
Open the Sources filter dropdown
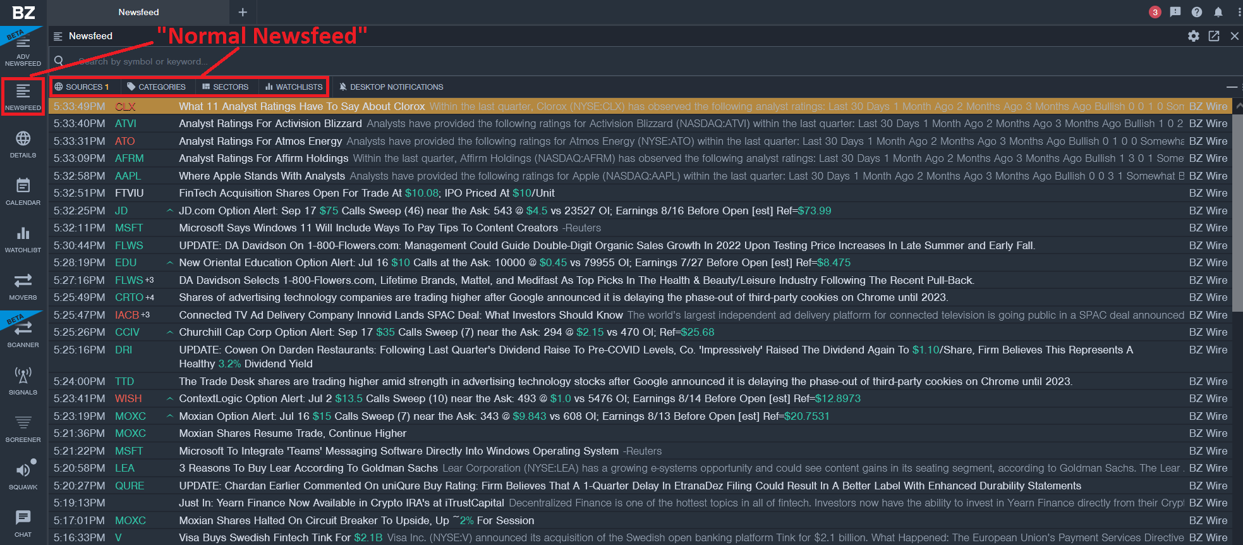coord(82,87)
